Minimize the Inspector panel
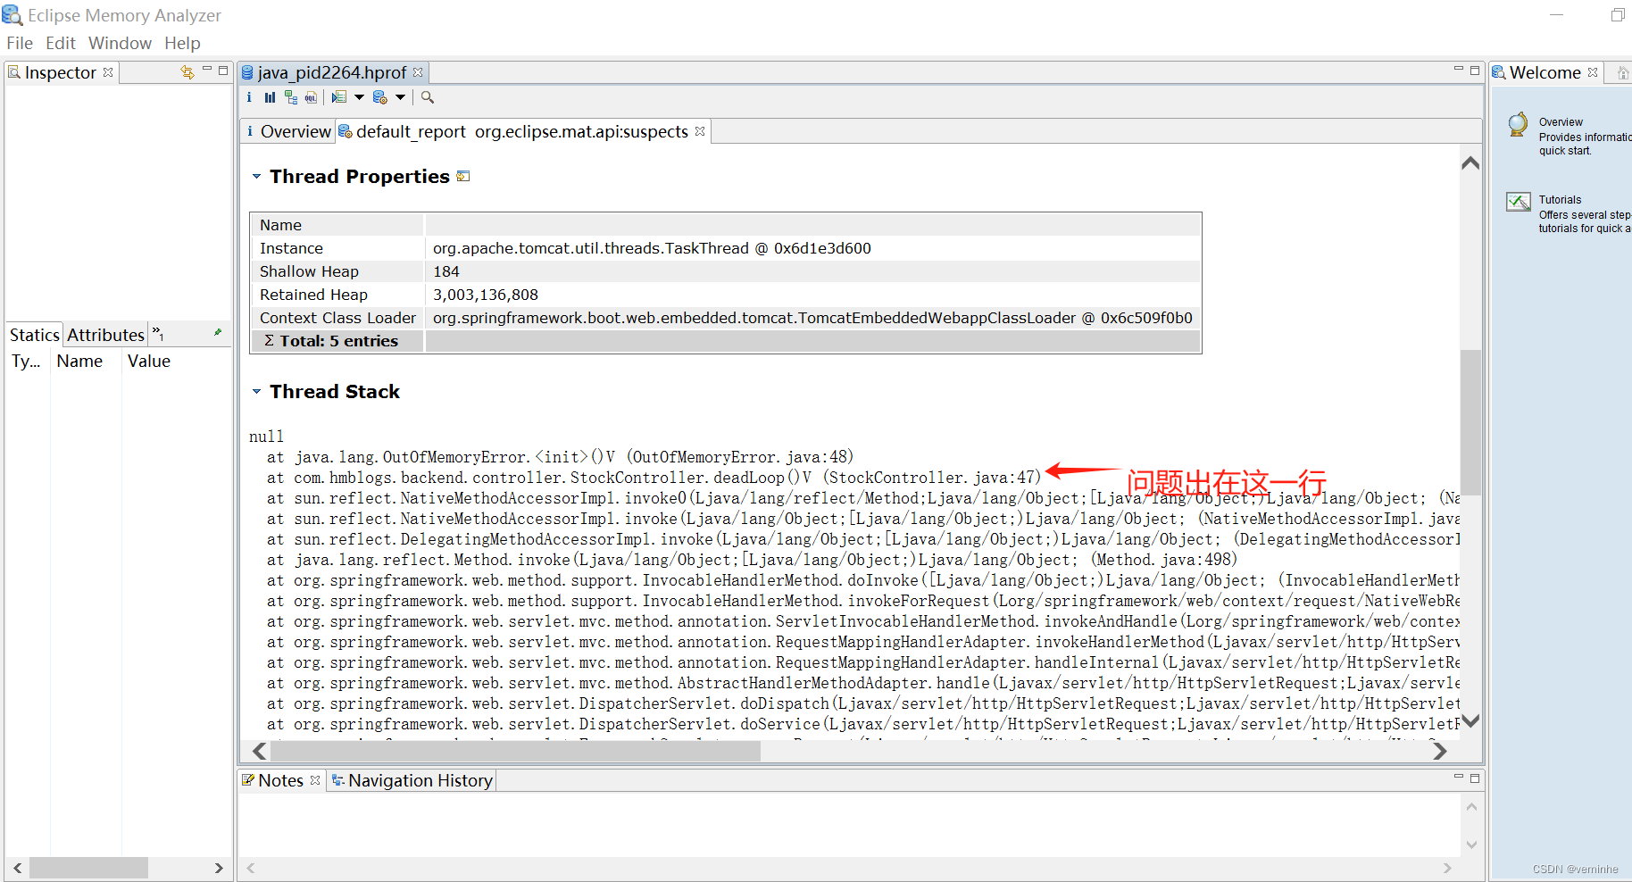 207,70
